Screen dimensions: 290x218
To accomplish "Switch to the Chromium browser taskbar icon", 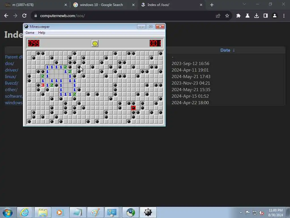I will (130, 212).
